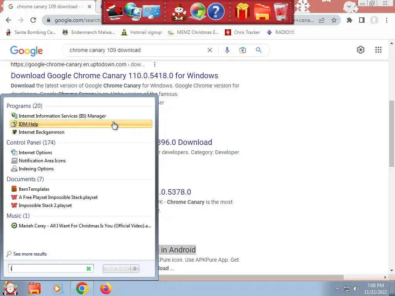This screenshot has width=395, height=296.
Task: Open Endermanch Malwa... bookmark
Action: tap(88, 32)
